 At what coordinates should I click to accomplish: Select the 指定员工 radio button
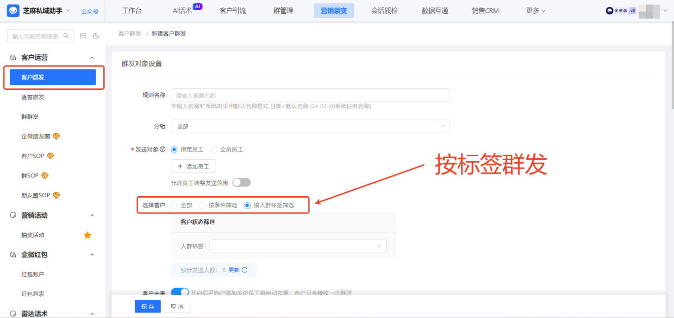(x=174, y=149)
